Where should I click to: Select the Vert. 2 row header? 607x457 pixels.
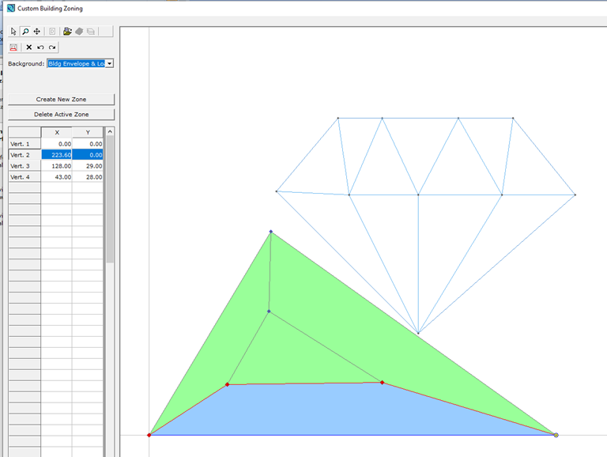[x=25, y=155]
